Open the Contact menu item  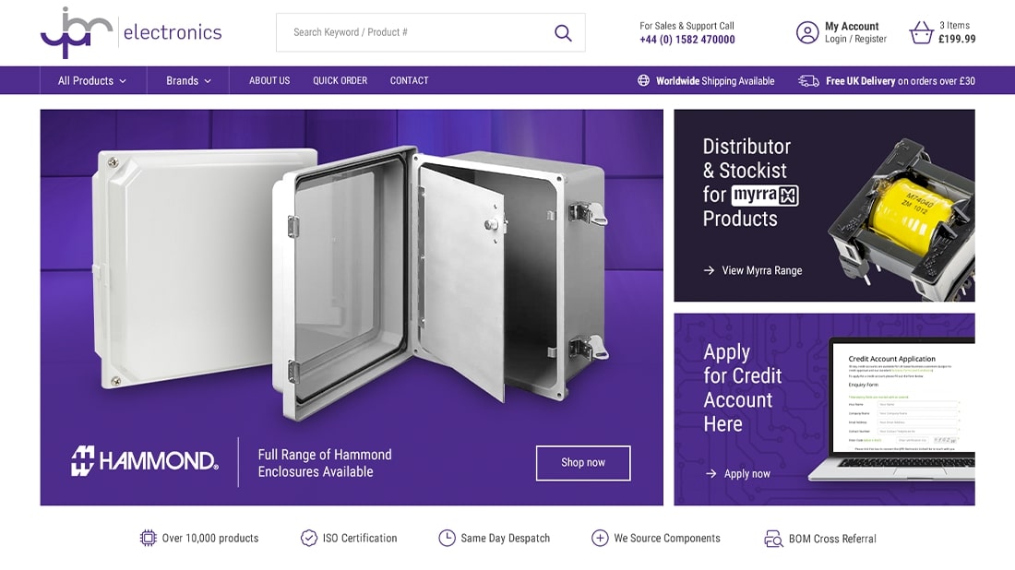[x=409, y=81]
